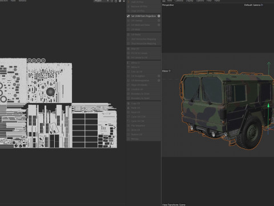274x206 pixels.
Task: Rotate UVs with Cycle UV CW
Action: pyautogui.click(x=144, y=121)
